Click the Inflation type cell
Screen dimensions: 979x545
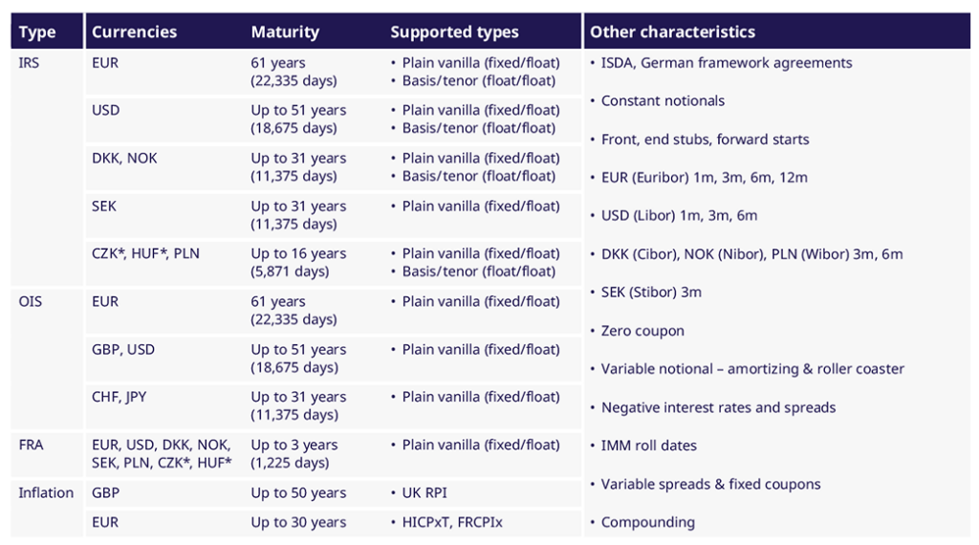46,492
